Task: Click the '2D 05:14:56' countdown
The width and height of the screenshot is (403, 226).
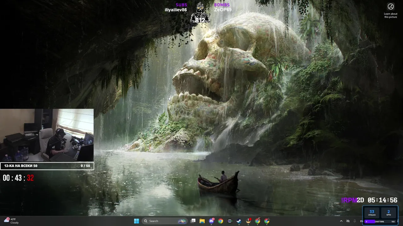Action: [x=377, y=200]
